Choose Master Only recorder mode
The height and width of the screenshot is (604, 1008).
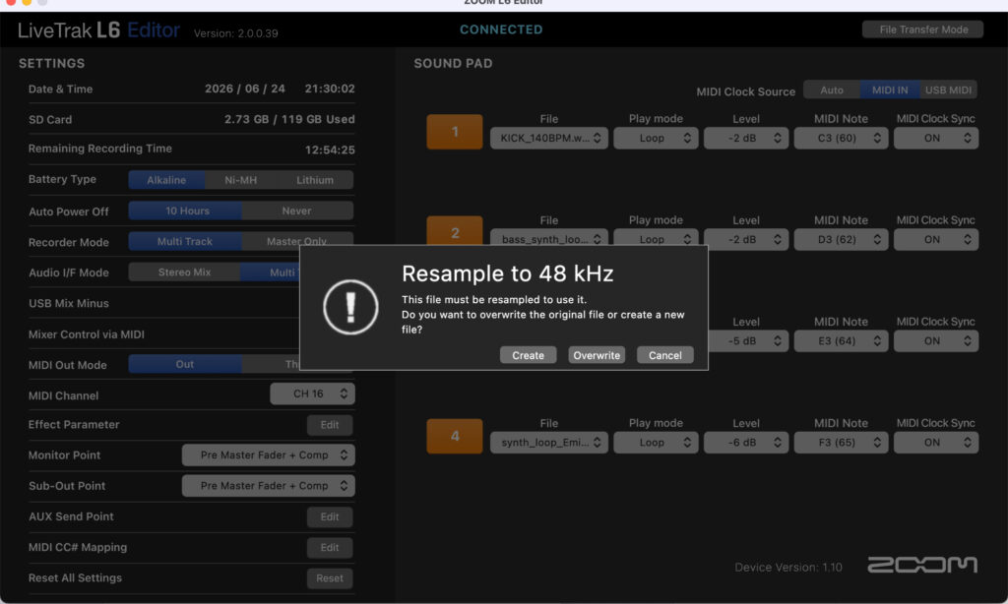[297, 239]
